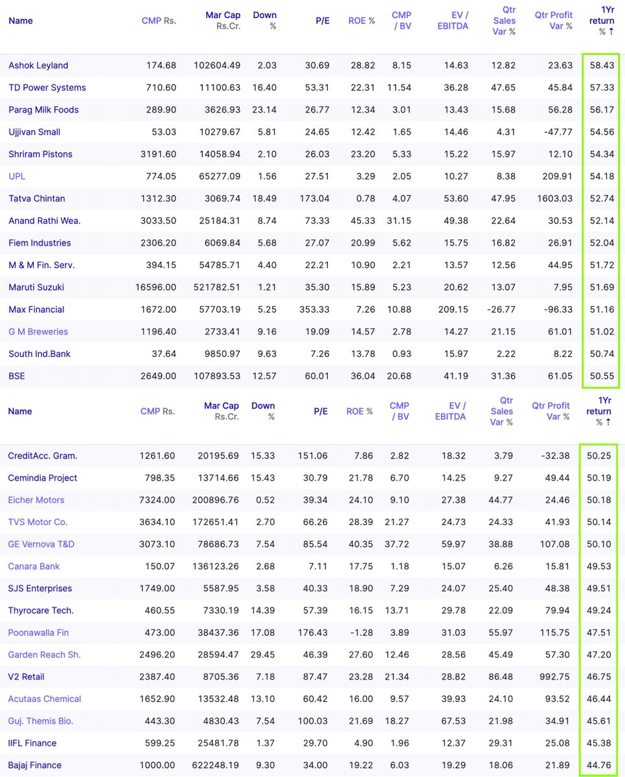The image size is (625, 777).
Task: Select Bajaj Finance's market cap 622248.19
Action: (216, 765)
